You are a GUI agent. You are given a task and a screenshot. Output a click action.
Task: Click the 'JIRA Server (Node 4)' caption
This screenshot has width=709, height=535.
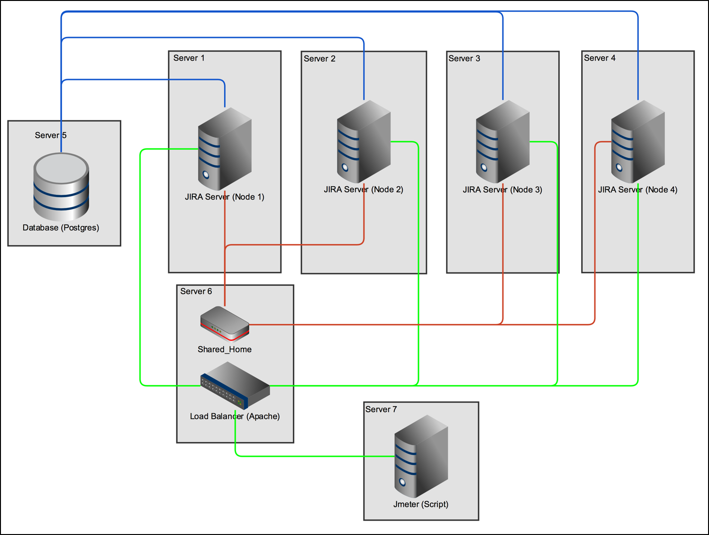638,190
